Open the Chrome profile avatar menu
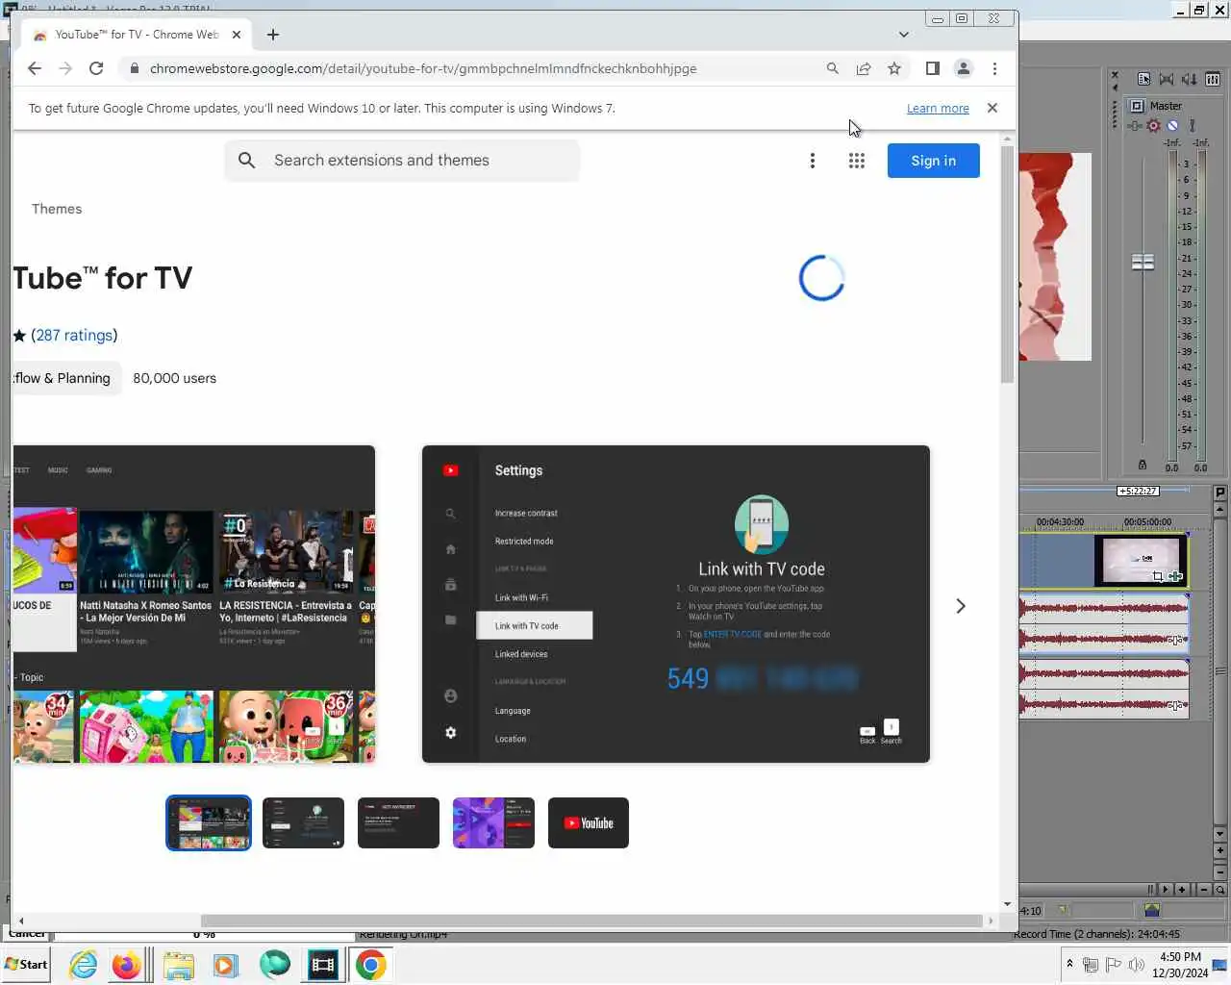Screen dimensions: 1231x985 coord(963,68)
